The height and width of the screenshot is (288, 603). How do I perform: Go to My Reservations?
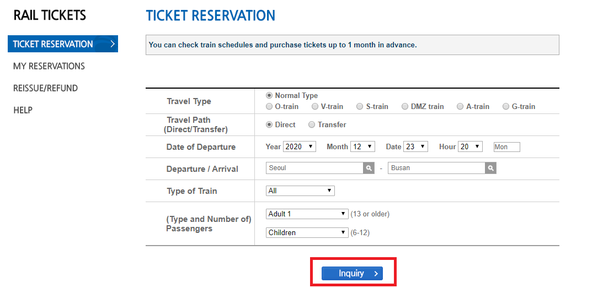pyautogui.click(x=49, y=66)
